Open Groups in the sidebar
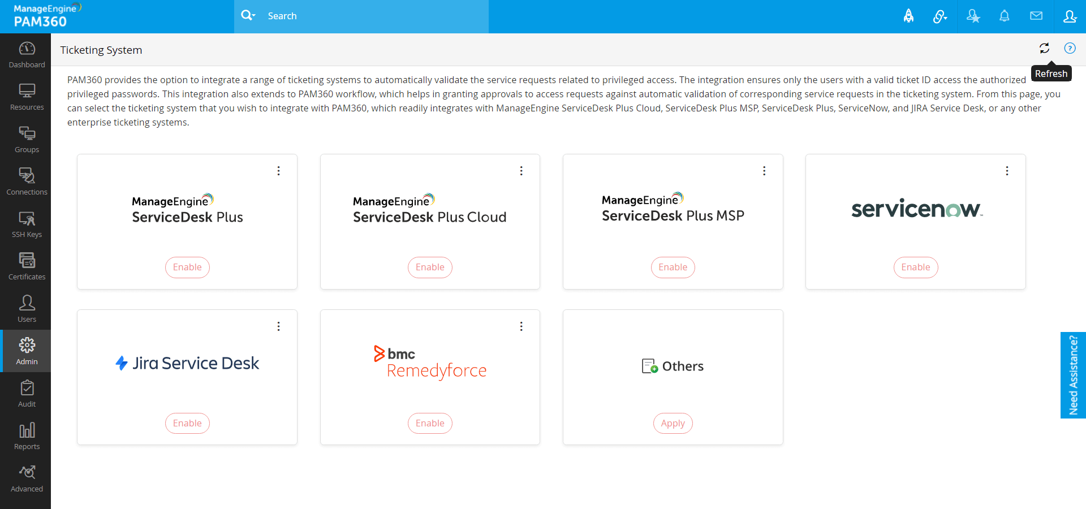Screen dimensions: 1086x509 coord(27,140)
